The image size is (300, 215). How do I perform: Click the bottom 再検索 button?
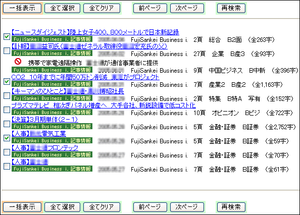(231, 207)
